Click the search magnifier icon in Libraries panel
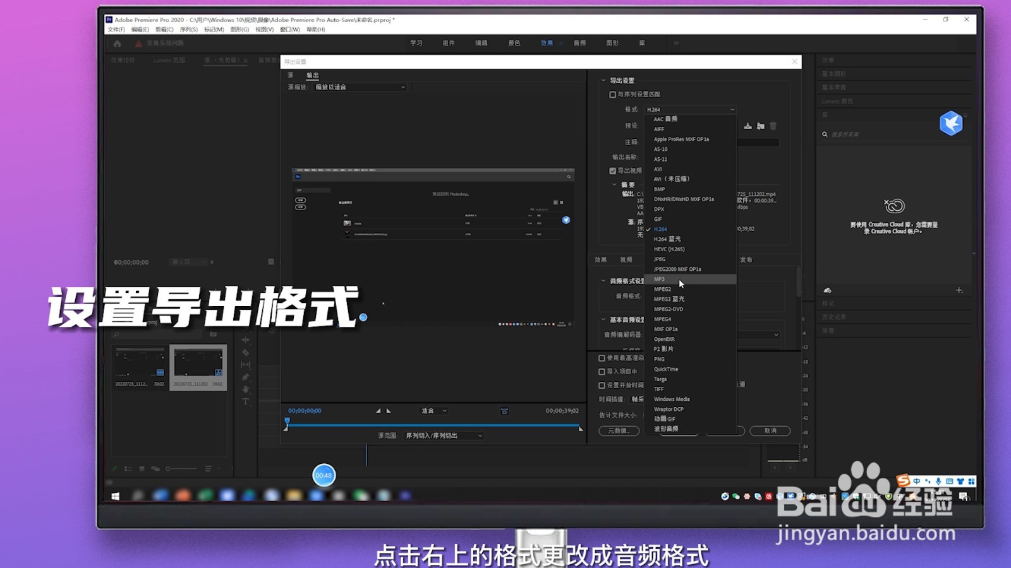The image size is (1011, 568). pos(825,134)
